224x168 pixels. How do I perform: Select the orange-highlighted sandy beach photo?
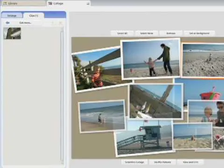pyautogui.click(x=203, y=61)
